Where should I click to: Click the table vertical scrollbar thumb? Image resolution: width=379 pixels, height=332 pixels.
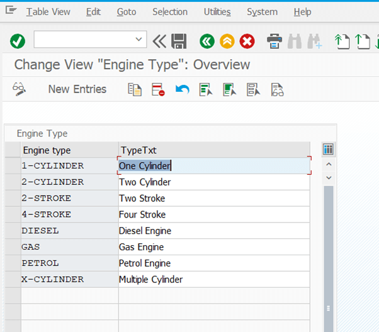(x=329, y=259)
